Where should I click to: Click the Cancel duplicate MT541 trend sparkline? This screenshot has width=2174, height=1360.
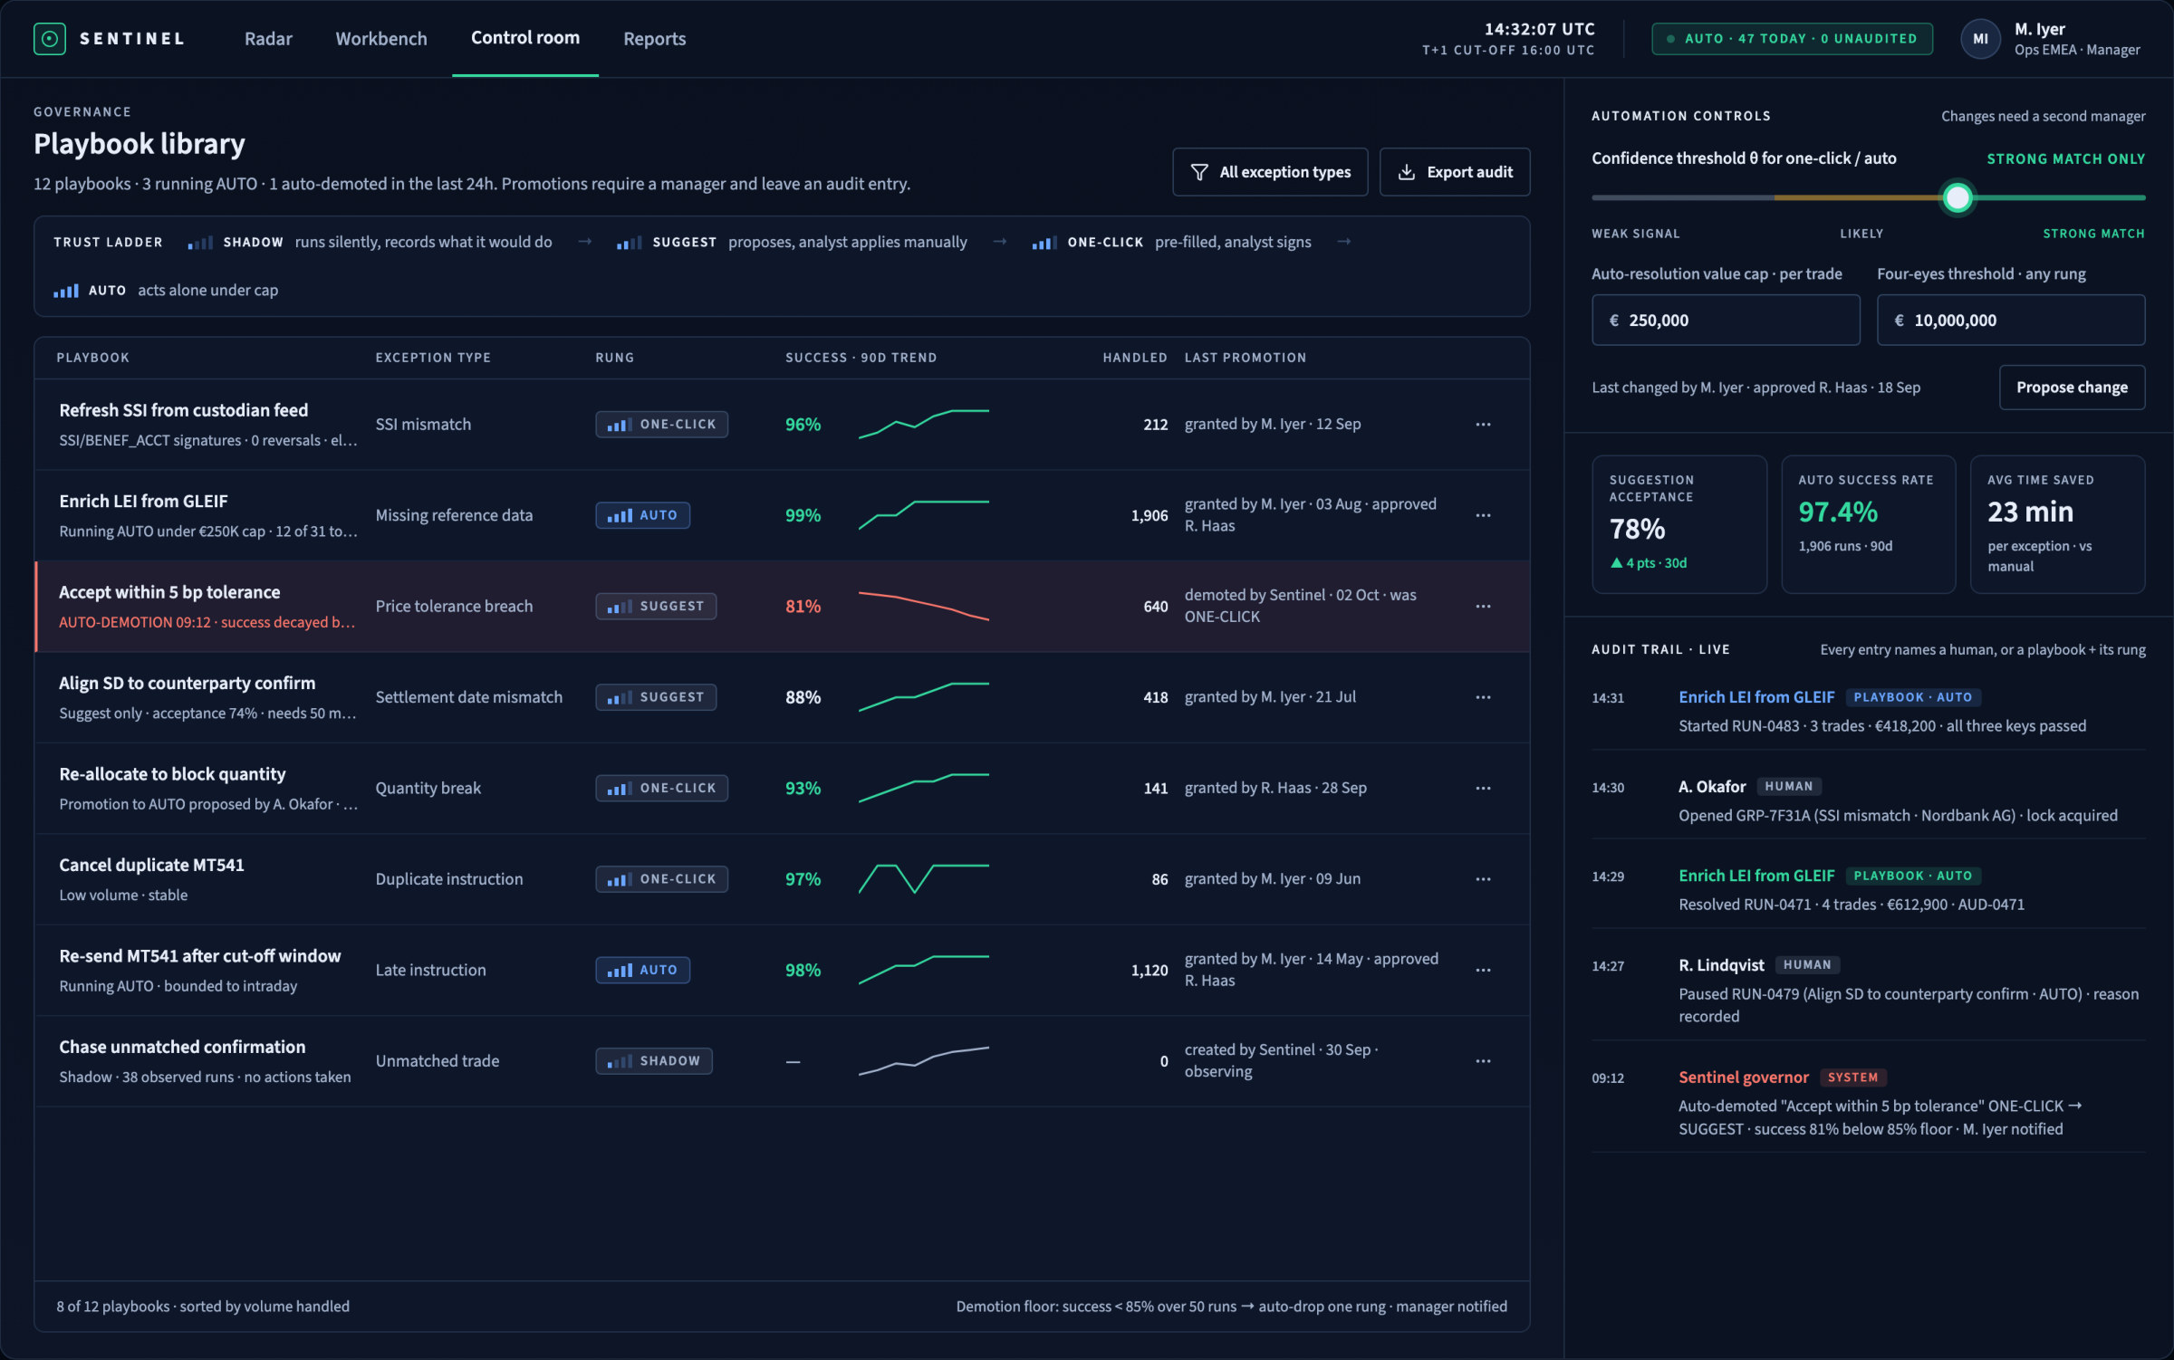click(924, 879)
